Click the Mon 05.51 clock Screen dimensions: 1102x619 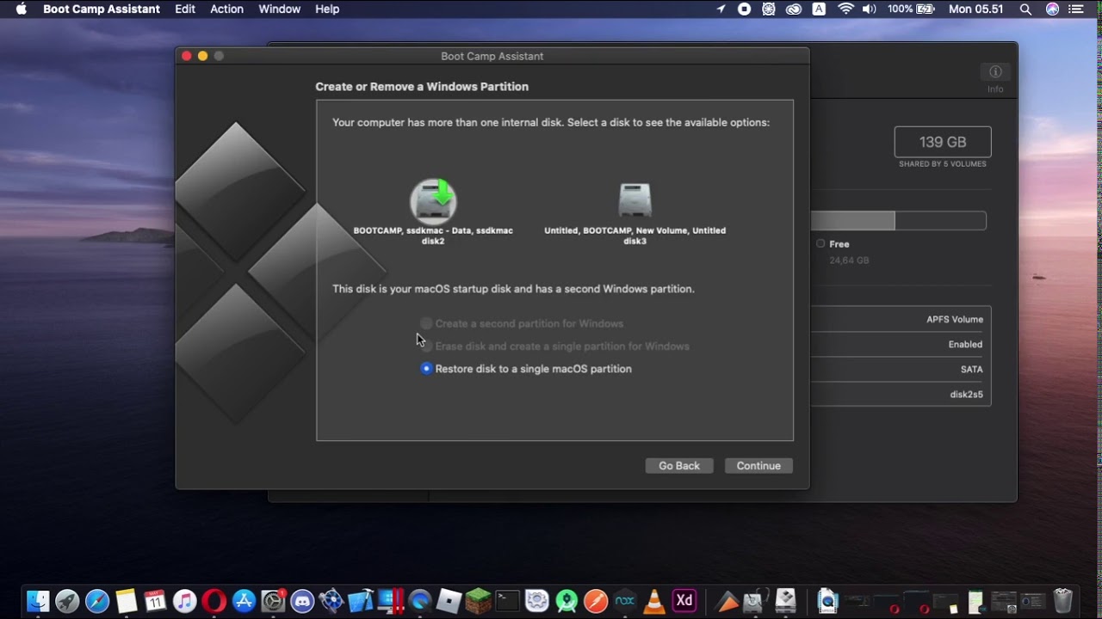(x=976, y=9)
